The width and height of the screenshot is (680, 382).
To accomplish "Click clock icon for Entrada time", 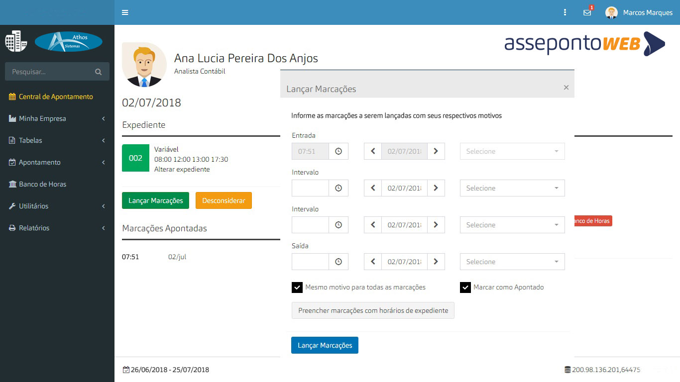I will tap(339, 151).
